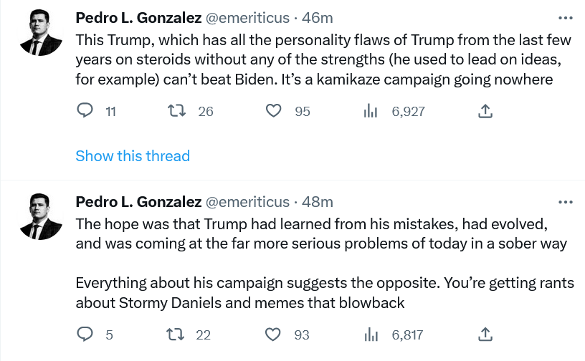Viewport: 585px width, 361px height.
Task: Like the kamikaze campaign tweet
Action: coord(273,111)
